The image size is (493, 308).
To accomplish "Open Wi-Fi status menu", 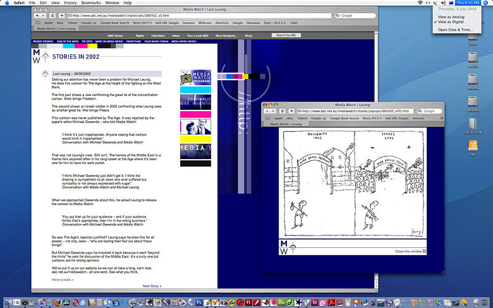I will [420, 3].
